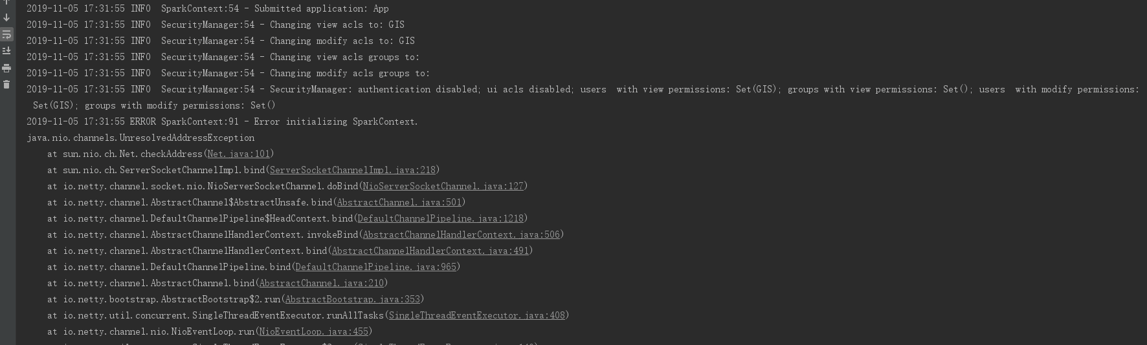The image size is (1147, 345).
Task: Click the scroll to end icon
Action: point(6,51)
